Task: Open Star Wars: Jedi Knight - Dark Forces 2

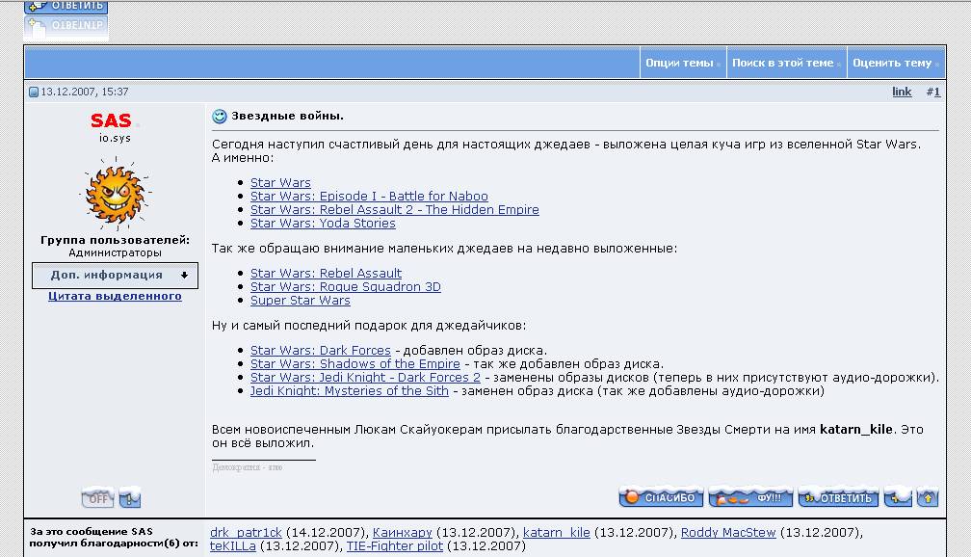Action: [x=365, y=378]
